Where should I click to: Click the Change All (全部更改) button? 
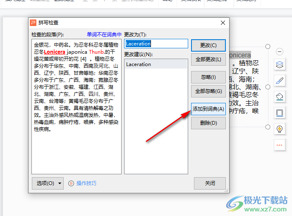[x=208, y=59]
